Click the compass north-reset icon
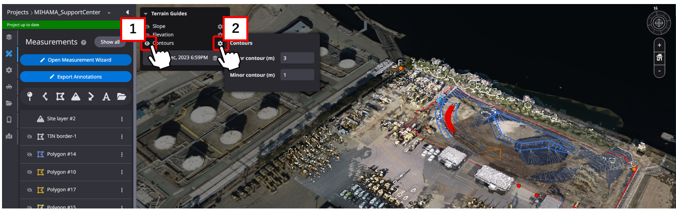Screen dimensions: 676x212 coord(659,23)
